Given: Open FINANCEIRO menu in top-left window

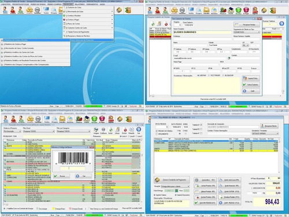Looking at the screenshot, I should [68, 4].
